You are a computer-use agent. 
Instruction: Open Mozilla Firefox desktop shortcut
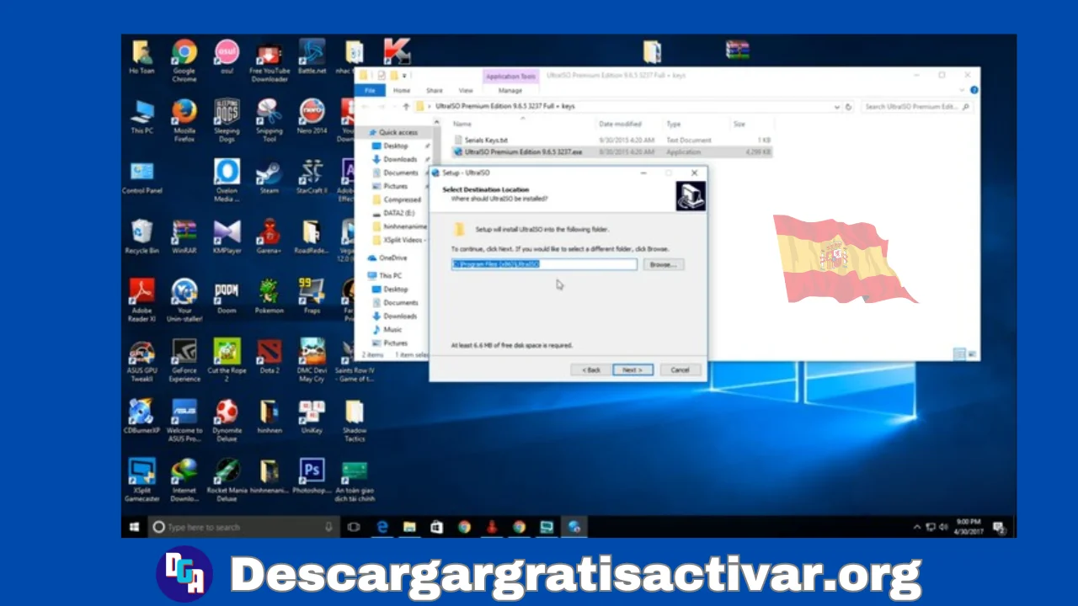click(184, 120)
